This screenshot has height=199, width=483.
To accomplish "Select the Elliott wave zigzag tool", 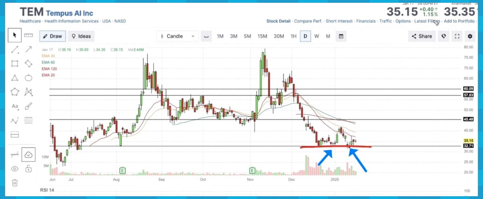I will (x=14, y=120).
